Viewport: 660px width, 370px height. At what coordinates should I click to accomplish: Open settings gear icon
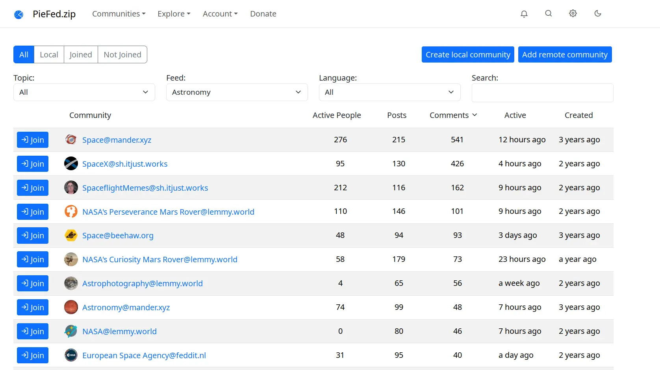(x=573, y=14)
